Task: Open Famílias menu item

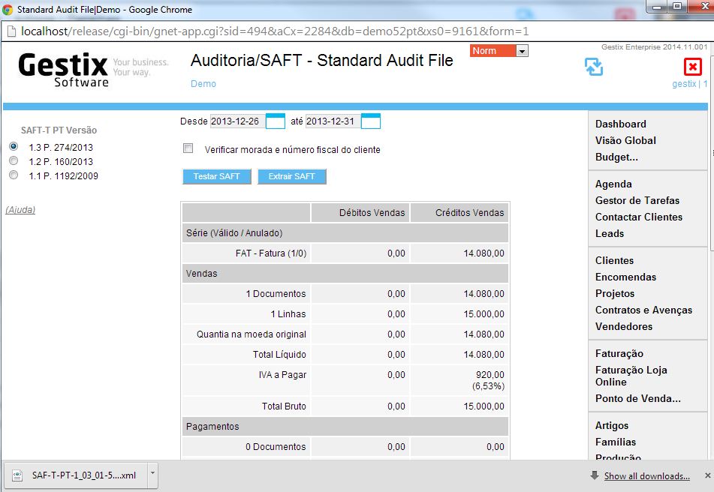Action: click(616, 442)
